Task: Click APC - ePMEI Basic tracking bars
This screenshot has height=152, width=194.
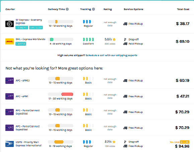Action: tap(88, 79)
